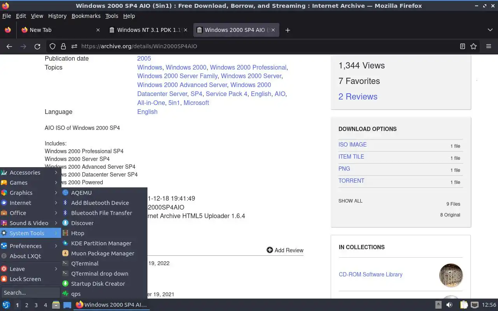Open Firefox hamburger application menu
The height and width of the screenshot is (311, 498).
point(489,46)
